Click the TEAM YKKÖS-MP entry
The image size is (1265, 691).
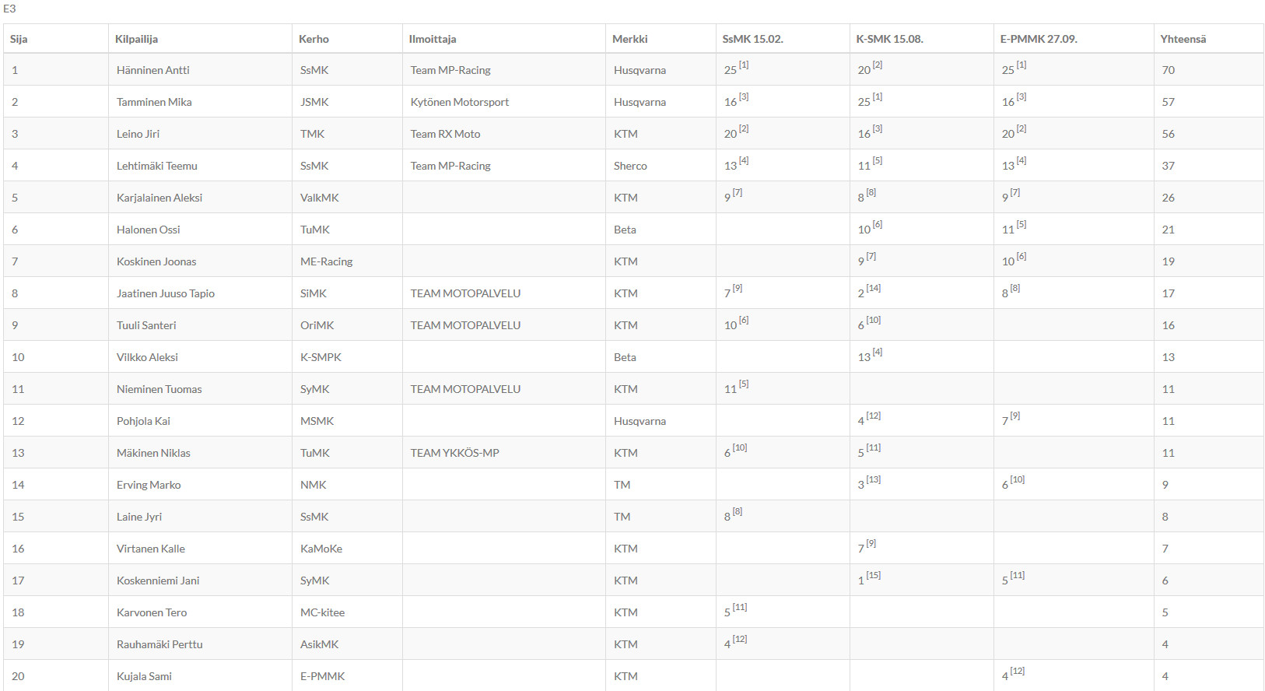(x=454, y=453)
